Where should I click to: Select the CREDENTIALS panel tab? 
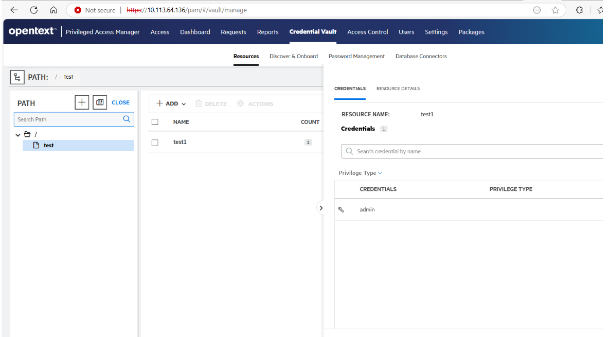tap(350, 88)
